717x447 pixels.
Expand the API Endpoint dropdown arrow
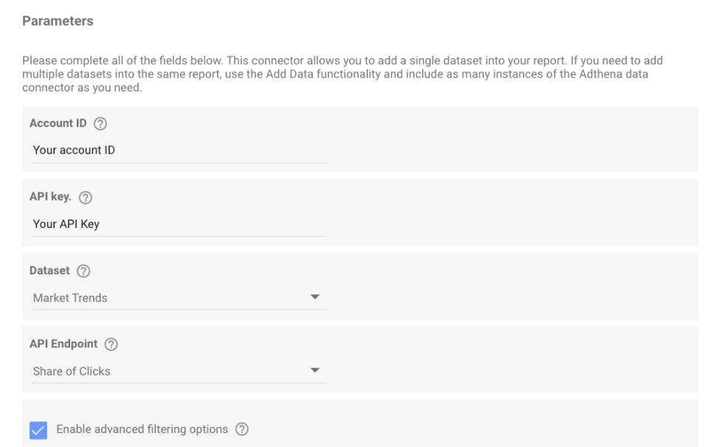(314, 370)
